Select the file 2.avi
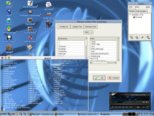This screenshot has height=116, width=154. (103, 46)
